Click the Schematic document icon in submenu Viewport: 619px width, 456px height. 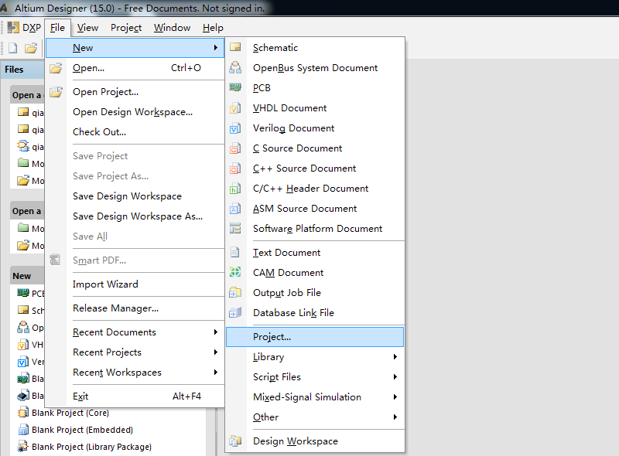pos(236,48)
